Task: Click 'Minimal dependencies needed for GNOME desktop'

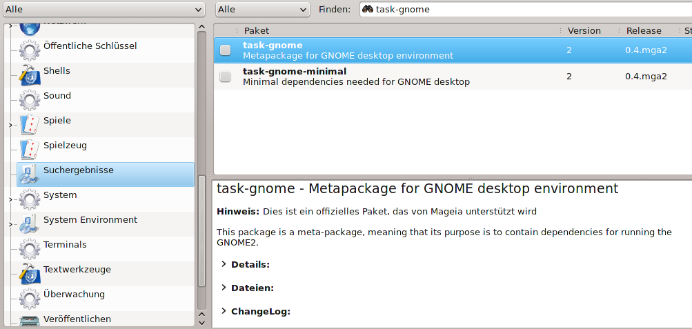Action: point(356,81)
